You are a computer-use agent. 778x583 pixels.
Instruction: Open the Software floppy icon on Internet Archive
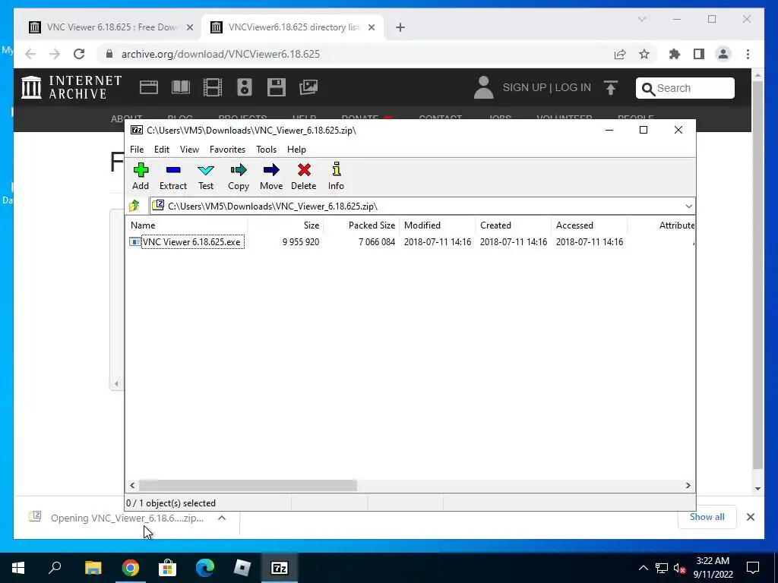pos(276,87)
